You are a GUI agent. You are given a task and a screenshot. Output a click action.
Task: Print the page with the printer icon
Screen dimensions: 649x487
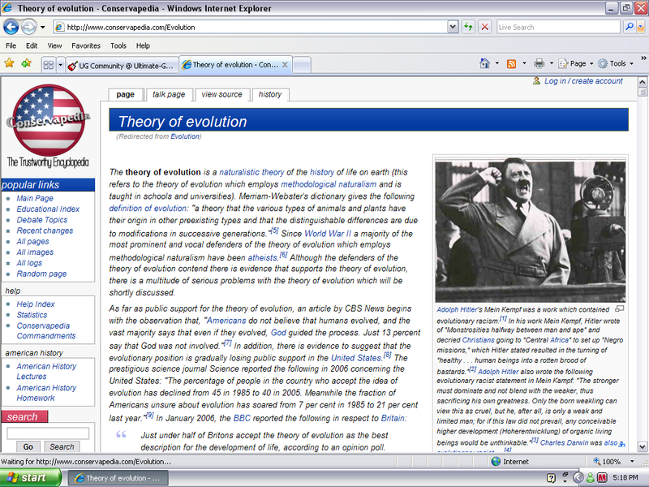click(x=539, y=63)
